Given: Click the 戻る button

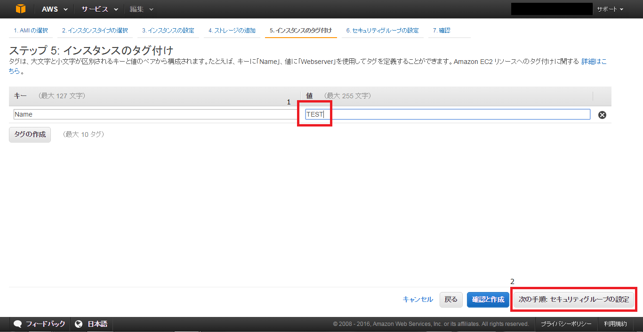Looking at the screenshot, I should pos(451,300).
